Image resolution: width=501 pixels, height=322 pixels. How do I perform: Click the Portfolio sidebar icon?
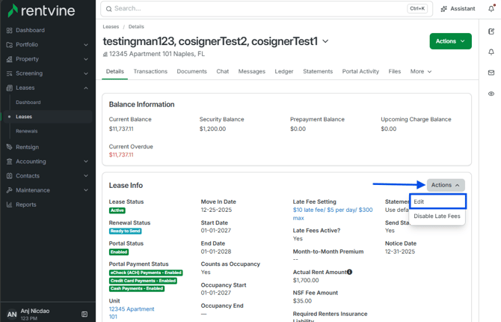coord(9,45)
